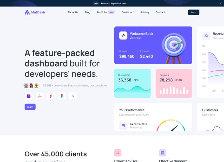Navigate to Dashboard in the top menu
The height and width of the screenshot is (162, 224).
(128, 12)
